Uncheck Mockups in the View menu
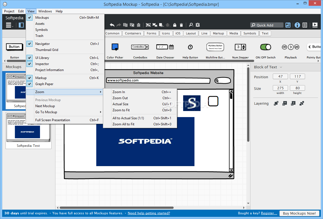Viewport: 323px width, 219px height. point(30,17)
